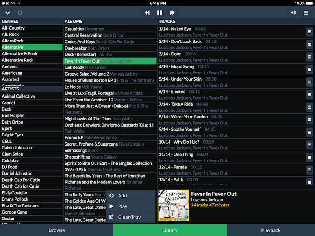Switch to the Playback tab
The width and height of the screenshot is (315, 236).
[271, 230]
